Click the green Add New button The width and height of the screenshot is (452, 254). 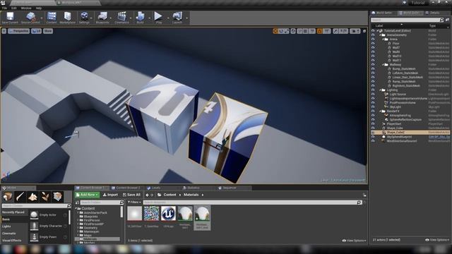pos(87,195)
